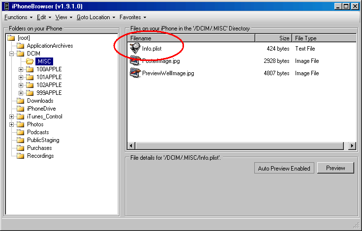Expand the 101APPLE tree node
This screenshot has width=362, height=231.
[x=21, y=77]
